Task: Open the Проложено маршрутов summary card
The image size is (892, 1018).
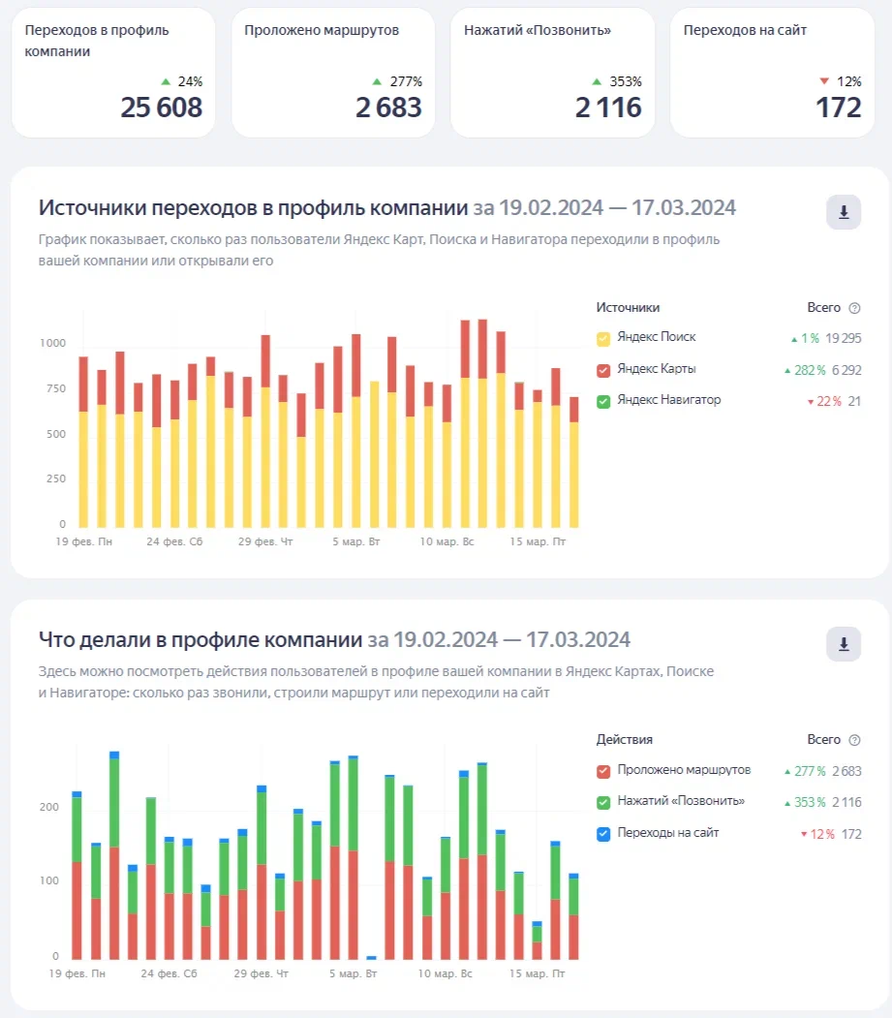Action: click(x=333, y=73)
